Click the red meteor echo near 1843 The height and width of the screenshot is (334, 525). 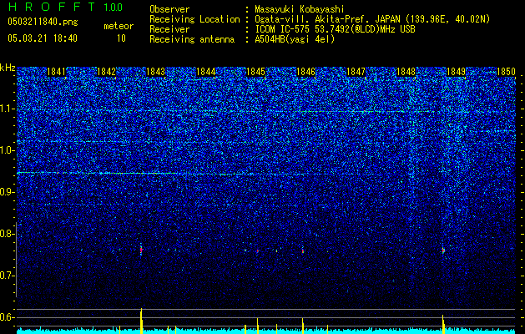pos(141,250)
